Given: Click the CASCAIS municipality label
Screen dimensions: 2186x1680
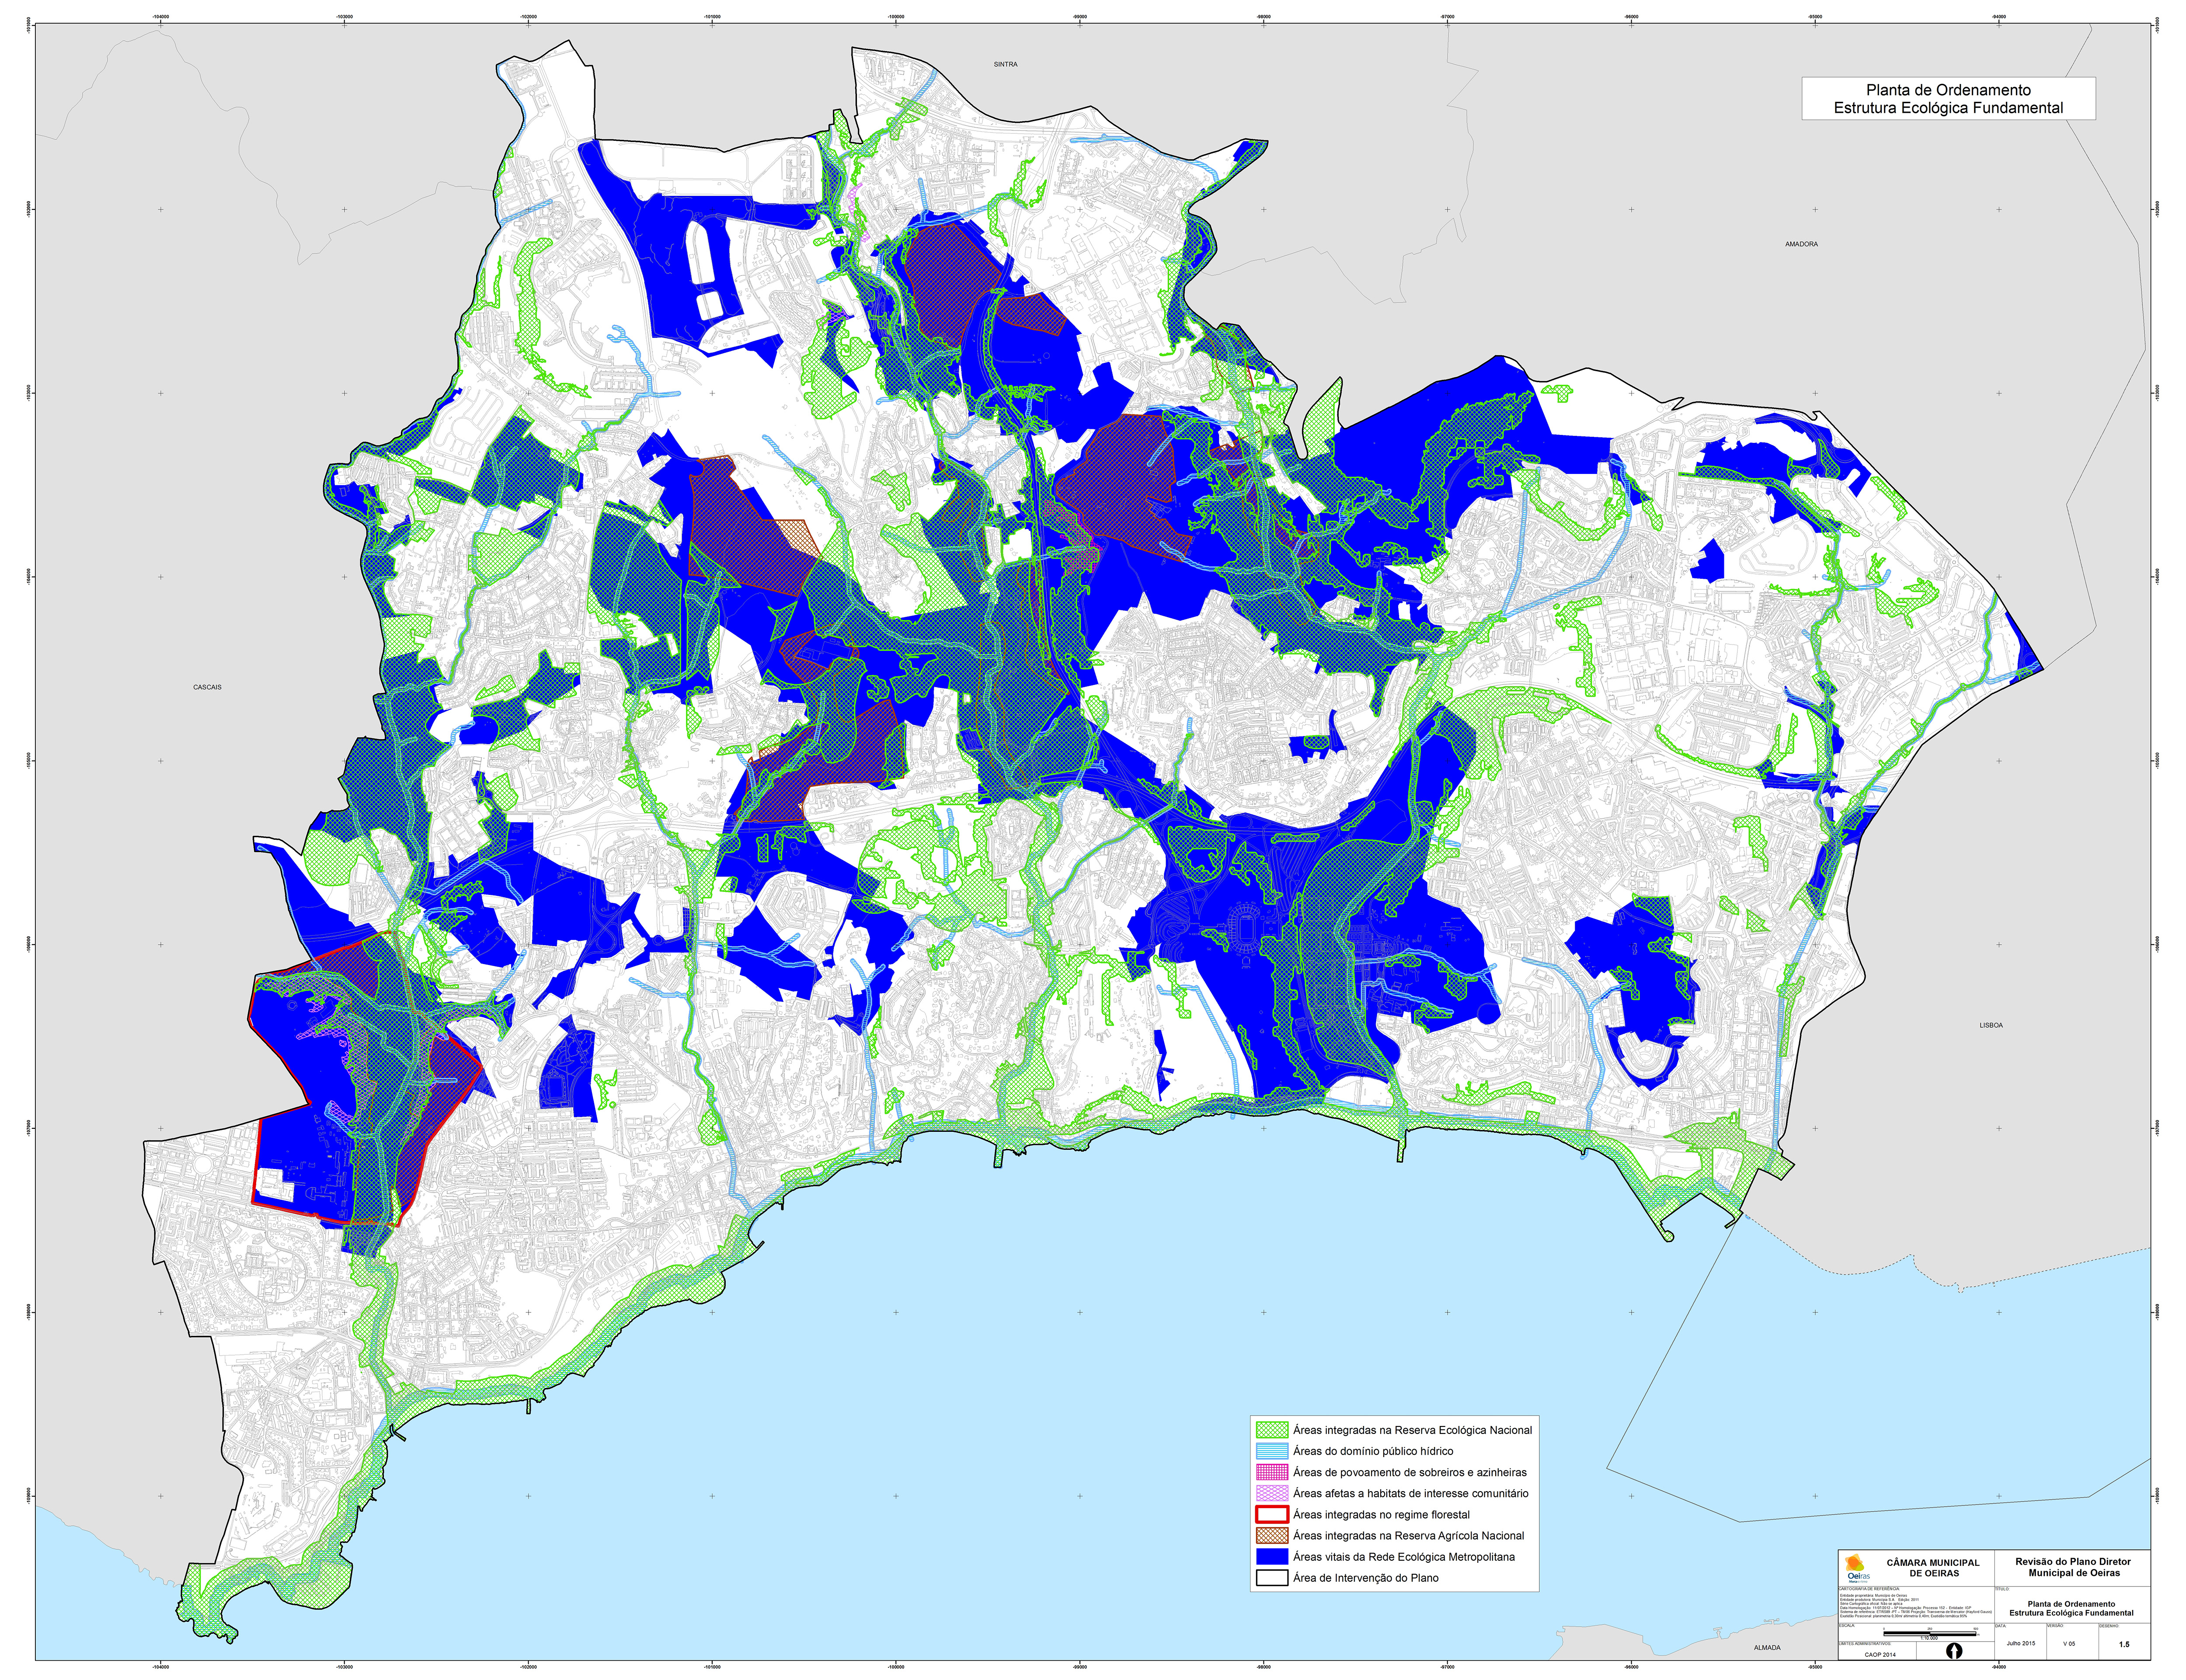Looking at the screenshot, I should pos(207,687).
